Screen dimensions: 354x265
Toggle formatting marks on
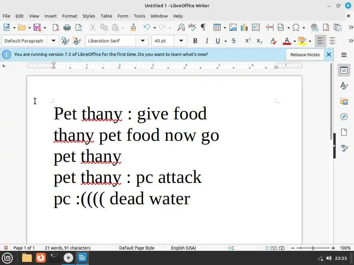point(203,27)
